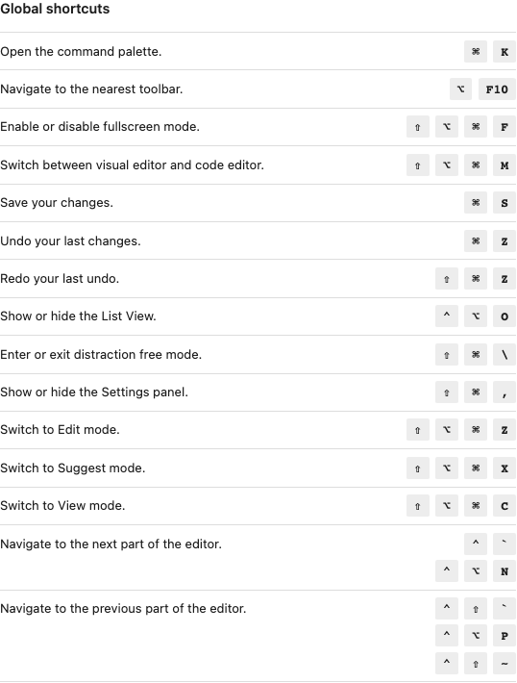Click the Z key in Edit mode row
The height and width of the screenshot is (683, 517).
click(x=505, y=429)
